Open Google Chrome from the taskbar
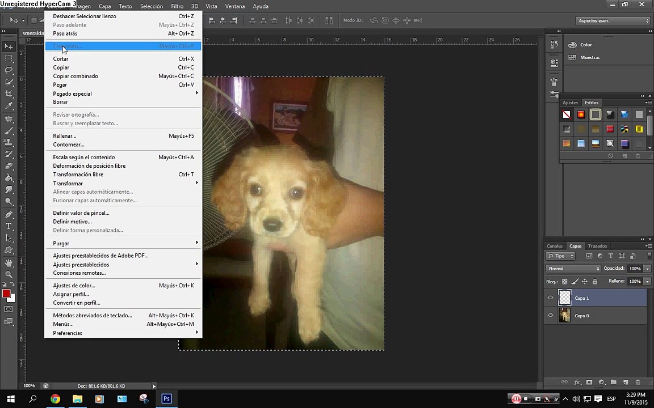 click(55, 399)
